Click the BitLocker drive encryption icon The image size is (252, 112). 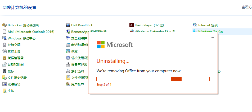pyautogui.click(x=4, y=25)
